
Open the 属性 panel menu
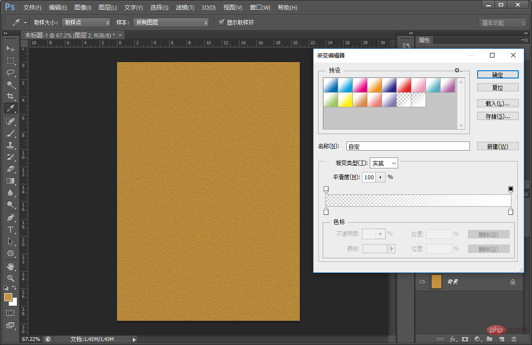525,40
